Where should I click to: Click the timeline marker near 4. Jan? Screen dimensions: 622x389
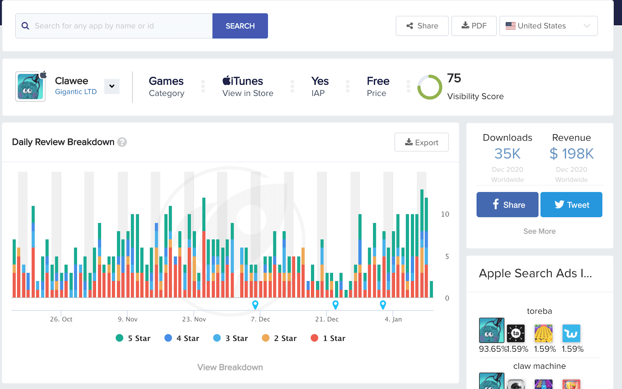383,305
